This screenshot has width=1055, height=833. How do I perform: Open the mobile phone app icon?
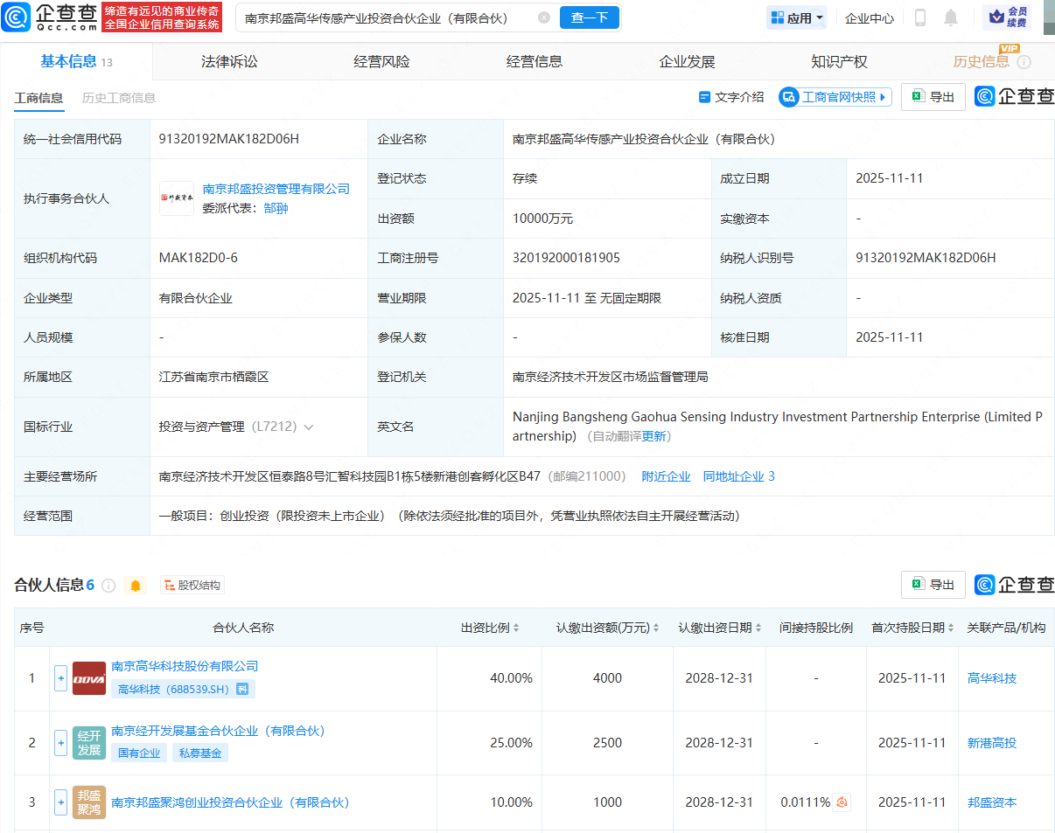click(919, 17)
